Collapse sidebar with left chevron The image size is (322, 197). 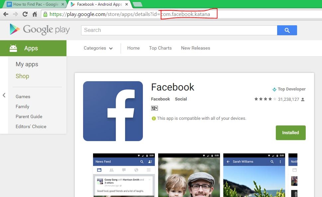[x=4, y=95]
